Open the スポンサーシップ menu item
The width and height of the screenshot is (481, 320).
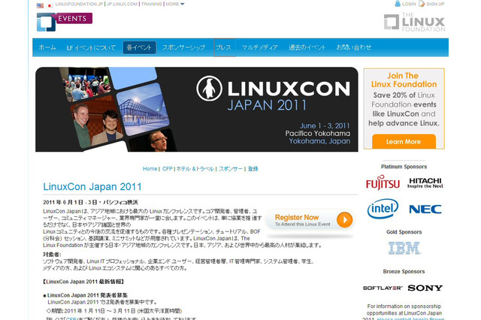[183, 47]
